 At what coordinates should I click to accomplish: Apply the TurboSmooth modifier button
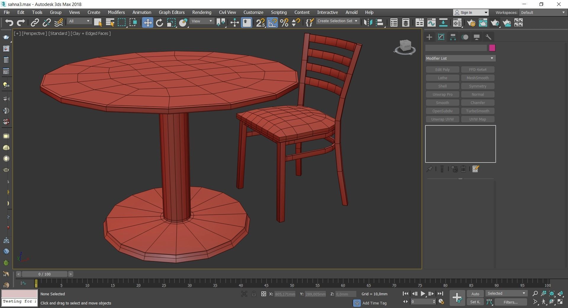[478, 111]
